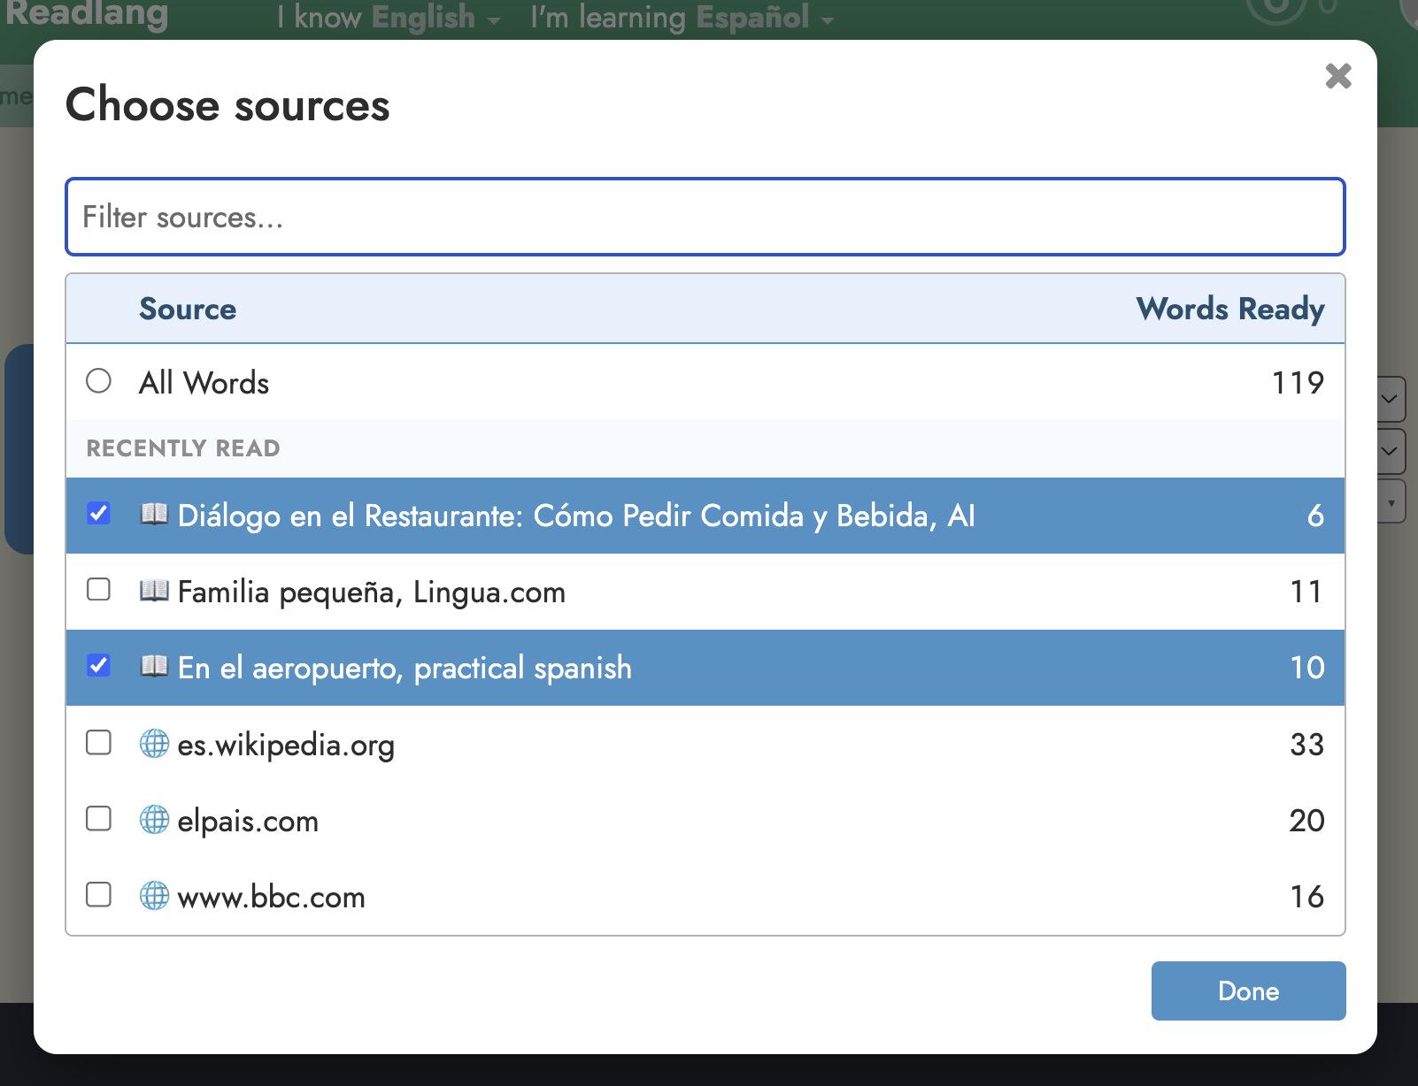
Task: Enable the es.wikipedia.org checkbox
Action: point(98,742)
